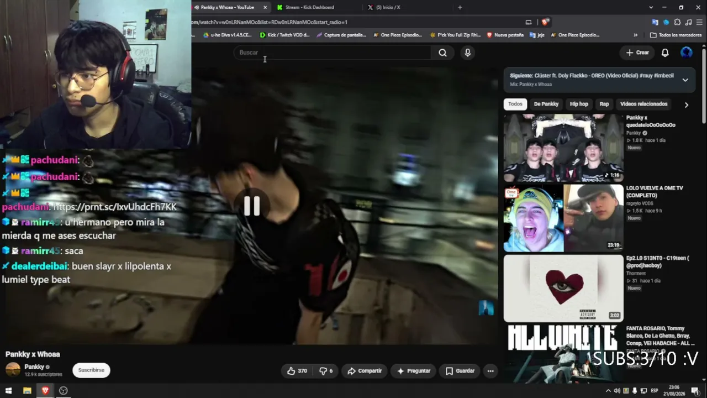Open LOLO VUELVE A OME TV thumbnail
This screenshot has width=707, height=398.
(x=563, y=218)
